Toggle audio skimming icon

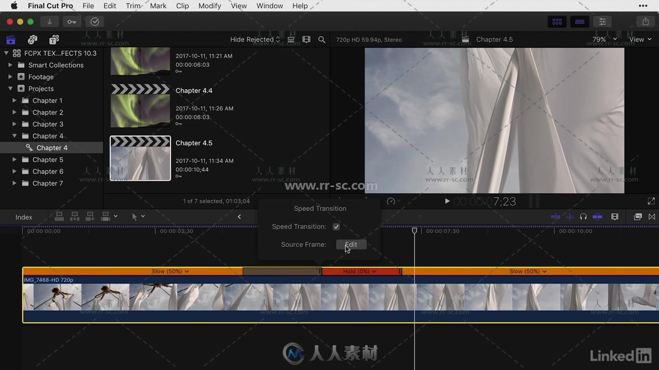pyautogui.click(x=569, y=217)
